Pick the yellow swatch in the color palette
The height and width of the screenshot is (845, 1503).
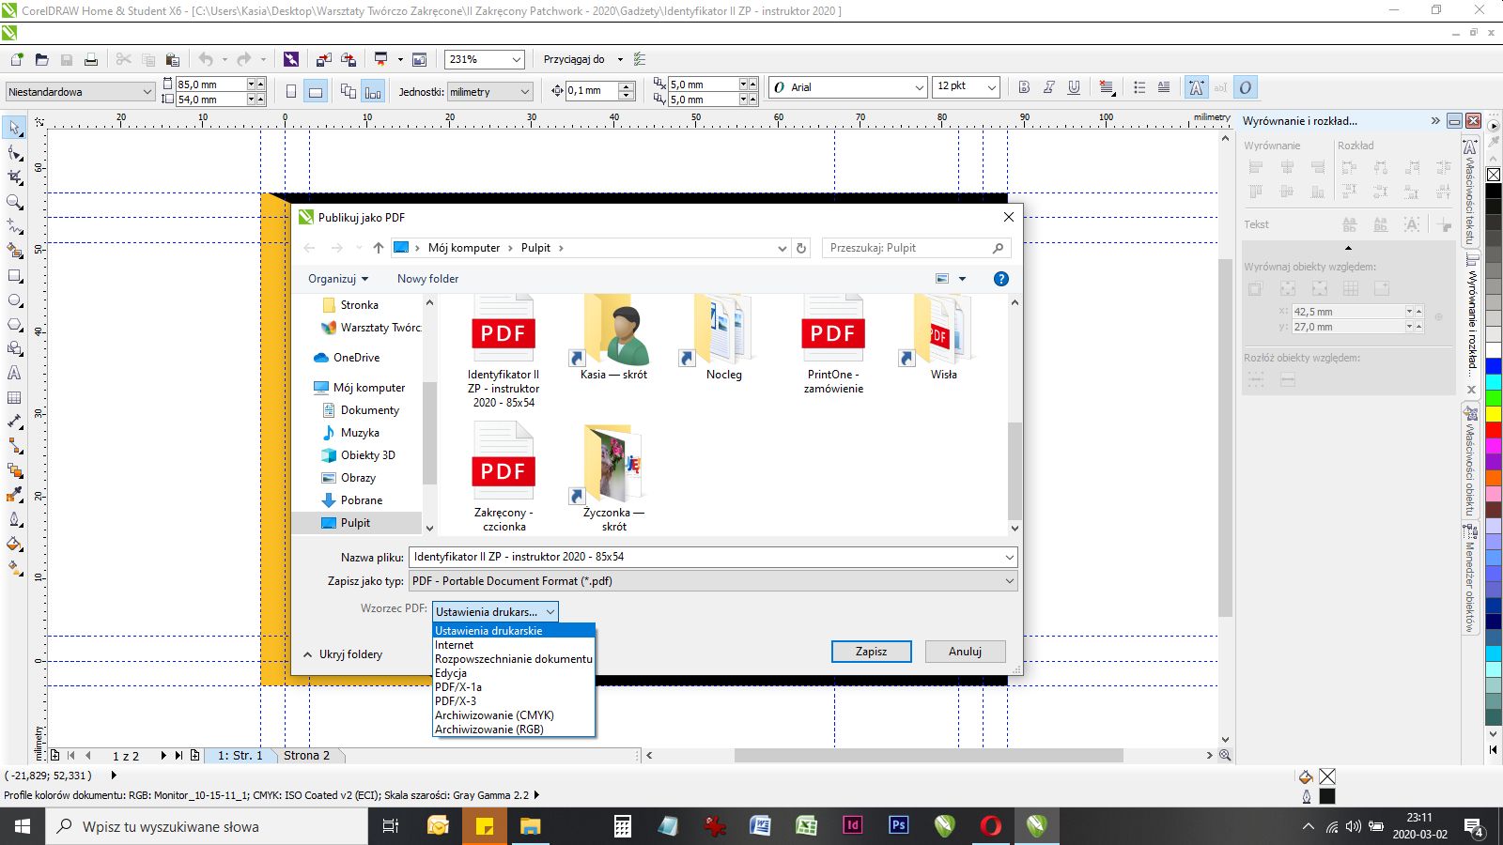1493,414
